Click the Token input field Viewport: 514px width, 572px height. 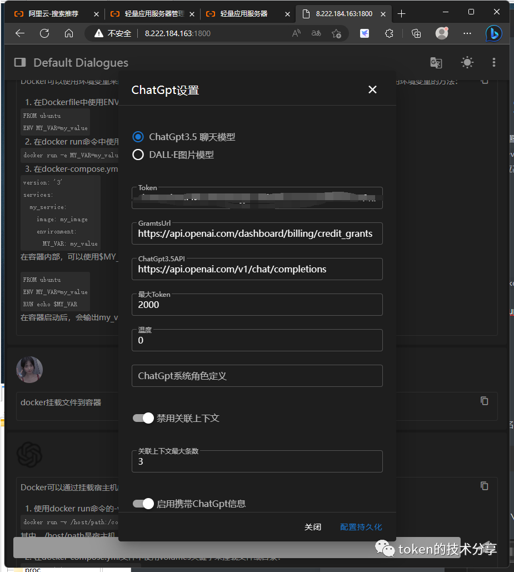[257, 198]
